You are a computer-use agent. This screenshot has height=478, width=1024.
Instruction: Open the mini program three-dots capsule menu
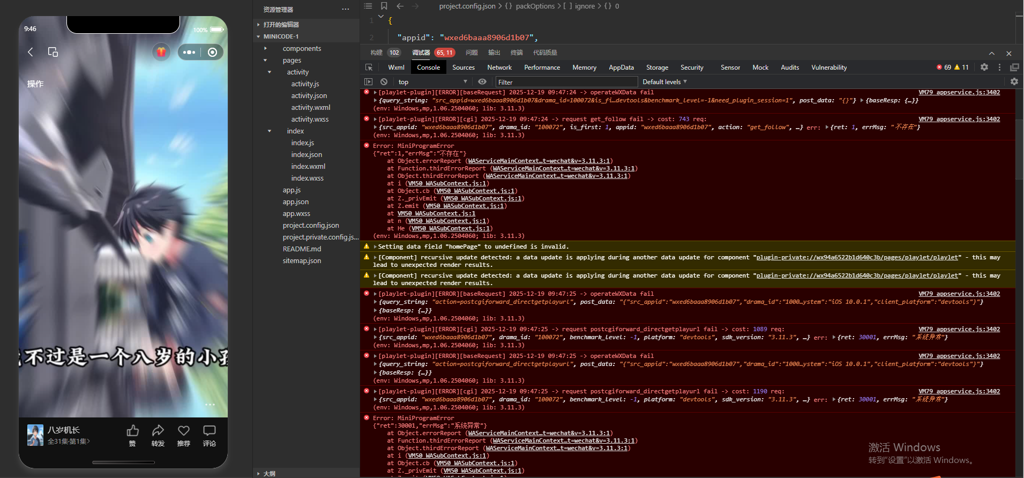189,52
